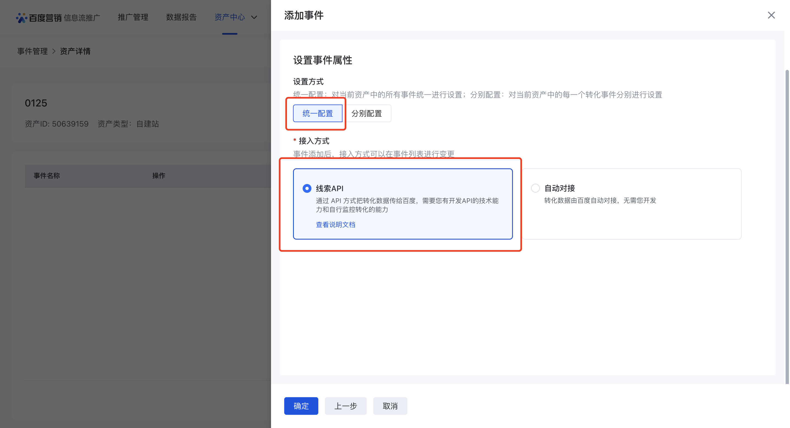790x428 pixels.
Task: Click the 取消 button
Action: tap(390, 406)
